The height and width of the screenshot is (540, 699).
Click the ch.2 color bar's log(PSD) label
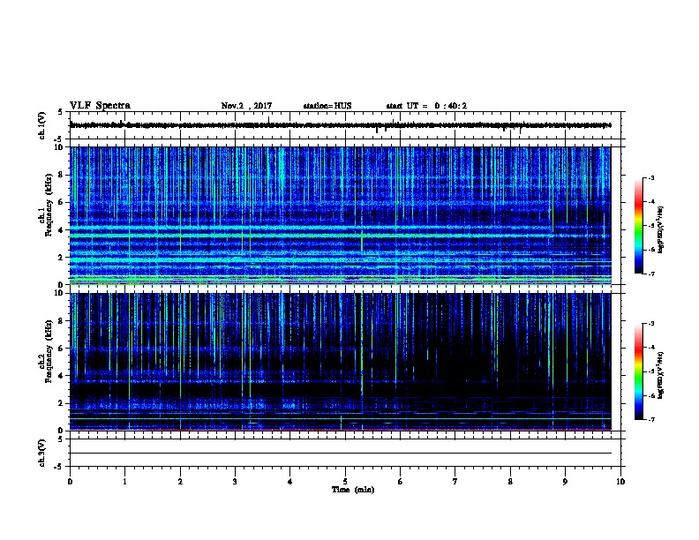click(x=661, y=375)
